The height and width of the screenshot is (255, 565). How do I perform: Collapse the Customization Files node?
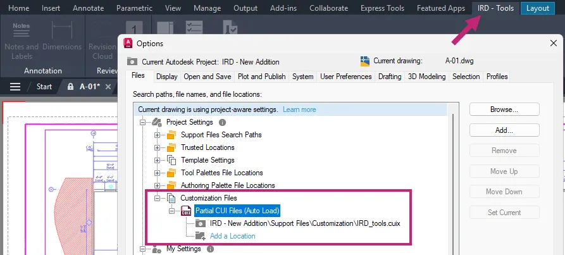(x=157, y=198)
